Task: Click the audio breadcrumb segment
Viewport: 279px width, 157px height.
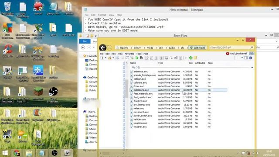Action: 171,48
